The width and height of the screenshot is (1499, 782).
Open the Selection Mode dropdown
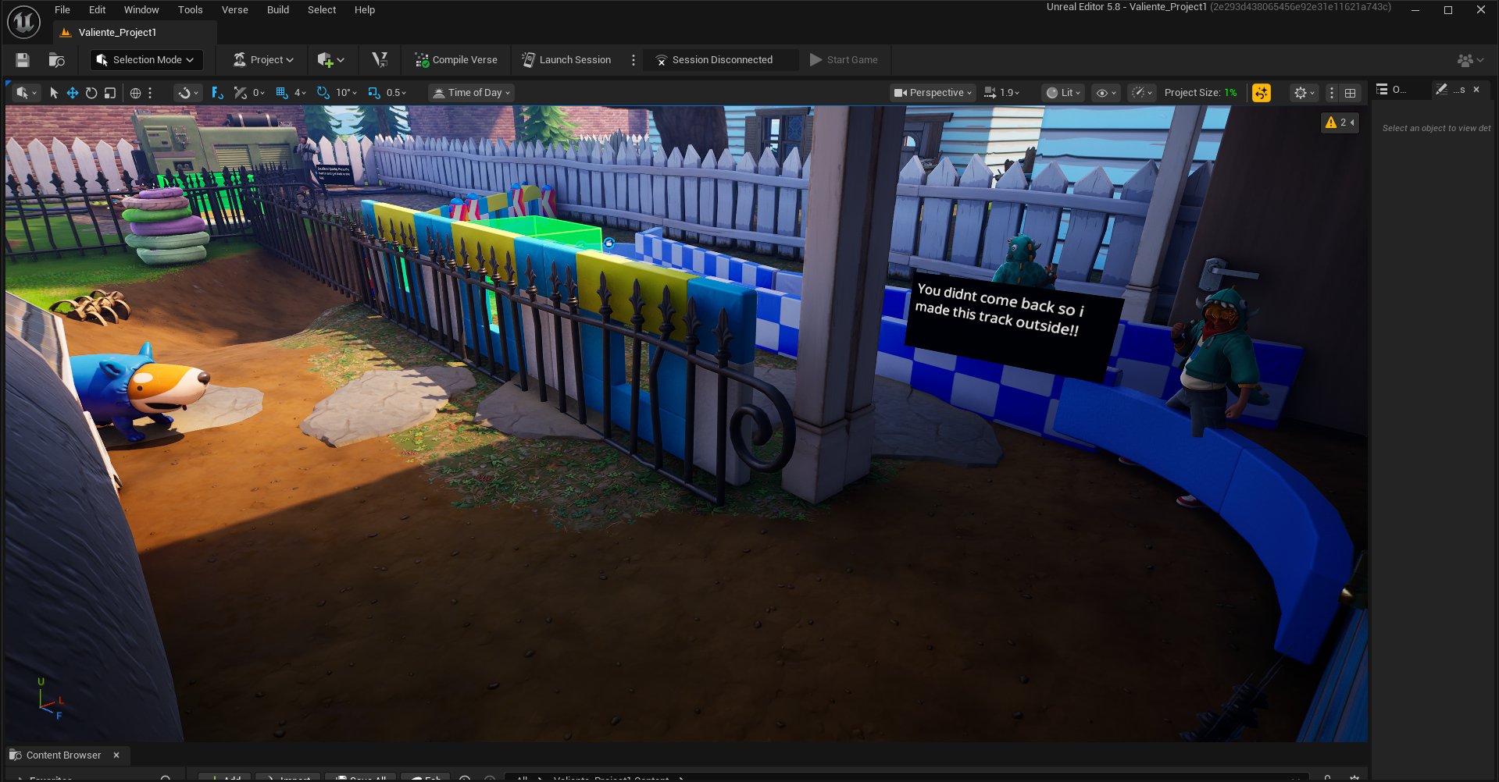147,60
